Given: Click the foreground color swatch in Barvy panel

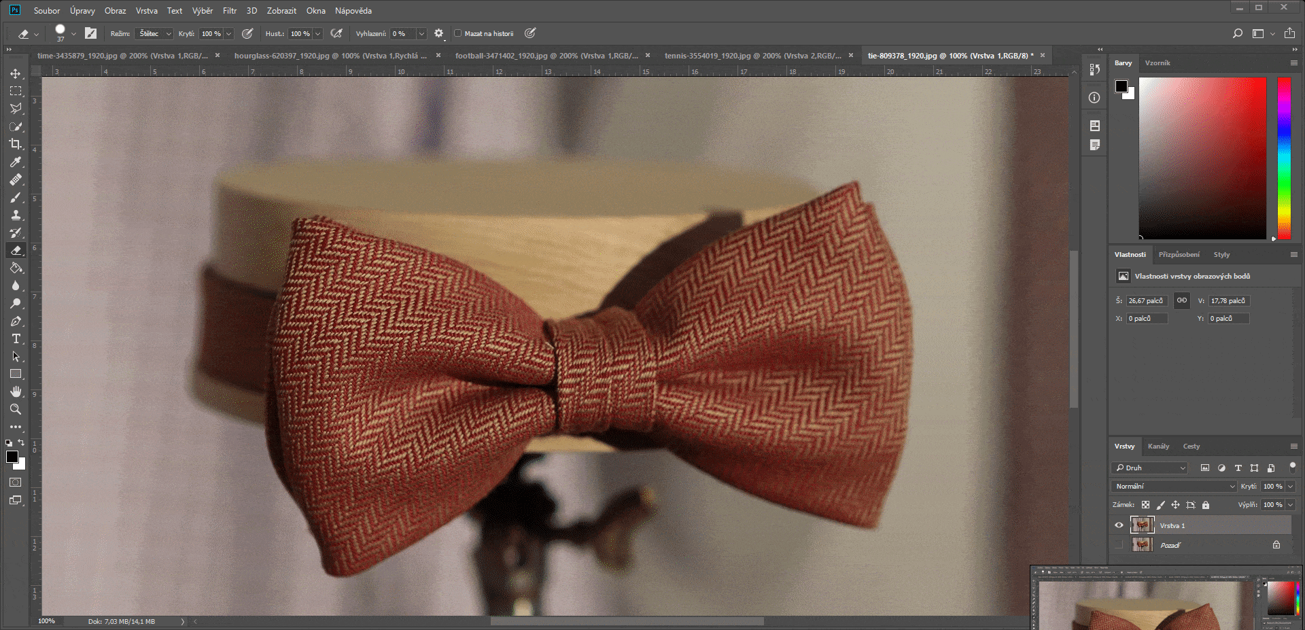Looking at the screenshot, I should tap(1121, 86).
